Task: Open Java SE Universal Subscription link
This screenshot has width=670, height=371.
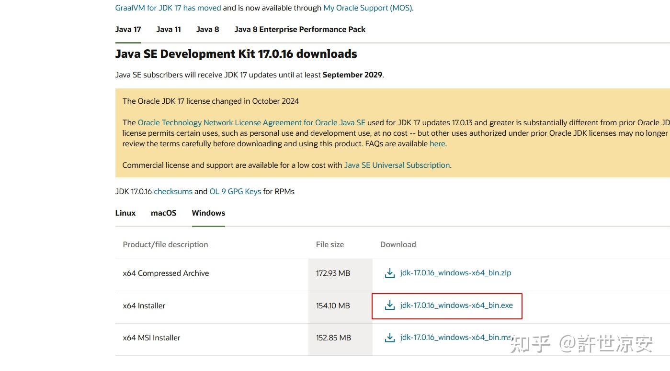Action: pyautogui.click(x=397, y=165)
